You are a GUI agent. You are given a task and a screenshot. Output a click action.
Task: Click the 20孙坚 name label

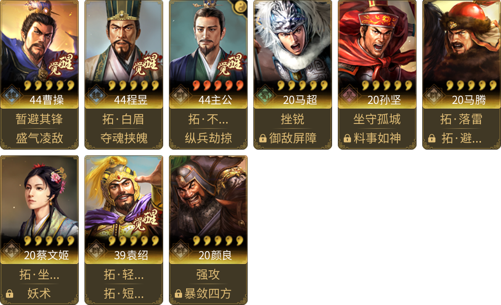click(384, 100)
